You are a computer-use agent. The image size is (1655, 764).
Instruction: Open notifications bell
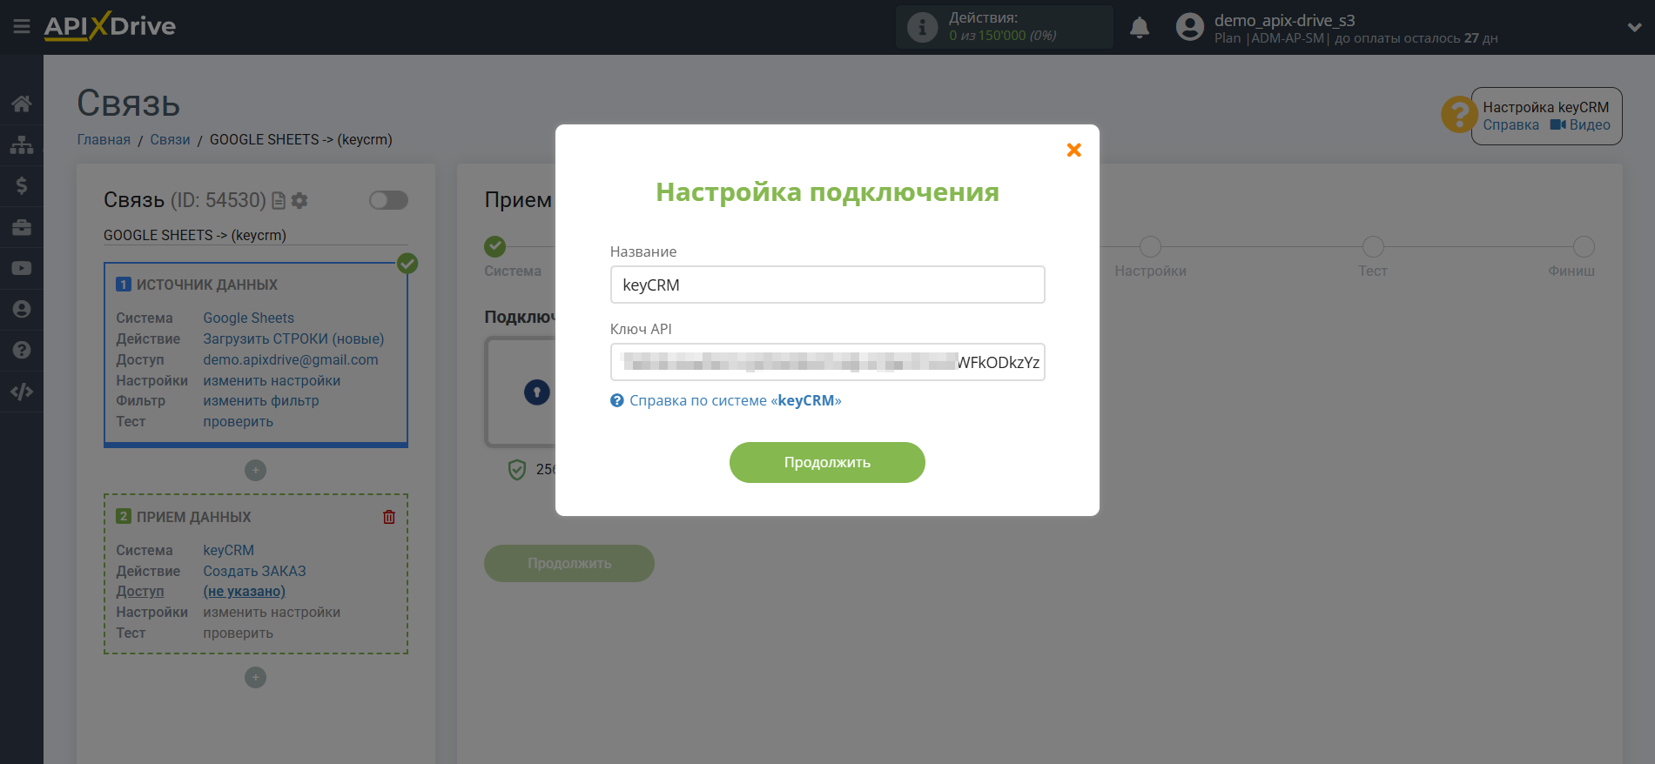[1139, 28]
